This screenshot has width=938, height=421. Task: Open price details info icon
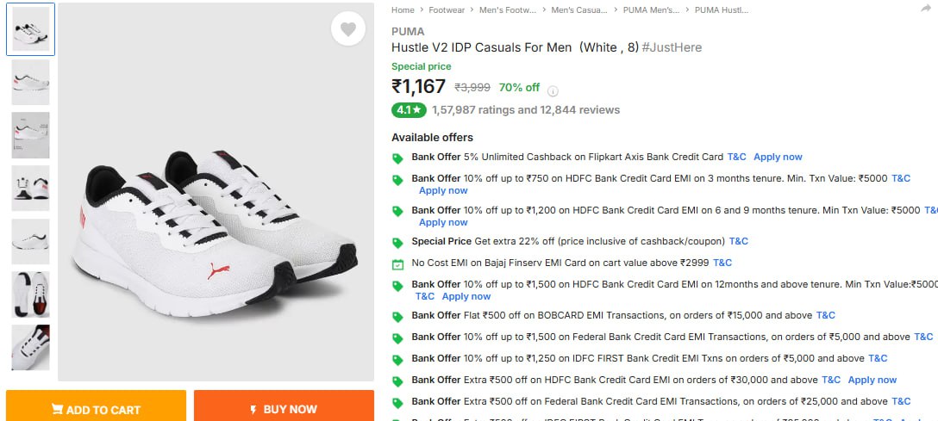553,90
